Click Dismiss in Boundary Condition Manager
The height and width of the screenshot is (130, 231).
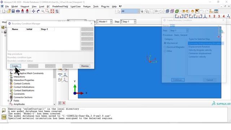(x=85, y=66)
